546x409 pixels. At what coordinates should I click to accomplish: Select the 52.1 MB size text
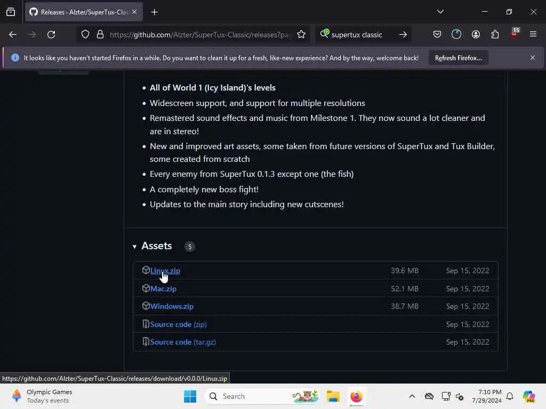click(404, 289)
